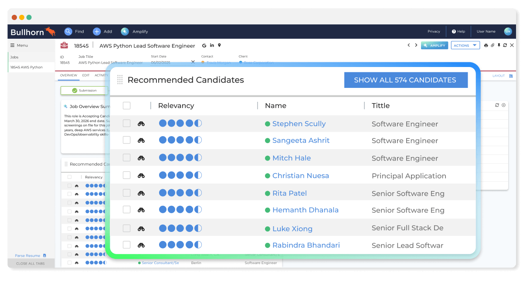This screenshot has height=295, width=523.
Task: Open the Help icon in top bar
Action: pyautogui.click(x=454, y=31)
